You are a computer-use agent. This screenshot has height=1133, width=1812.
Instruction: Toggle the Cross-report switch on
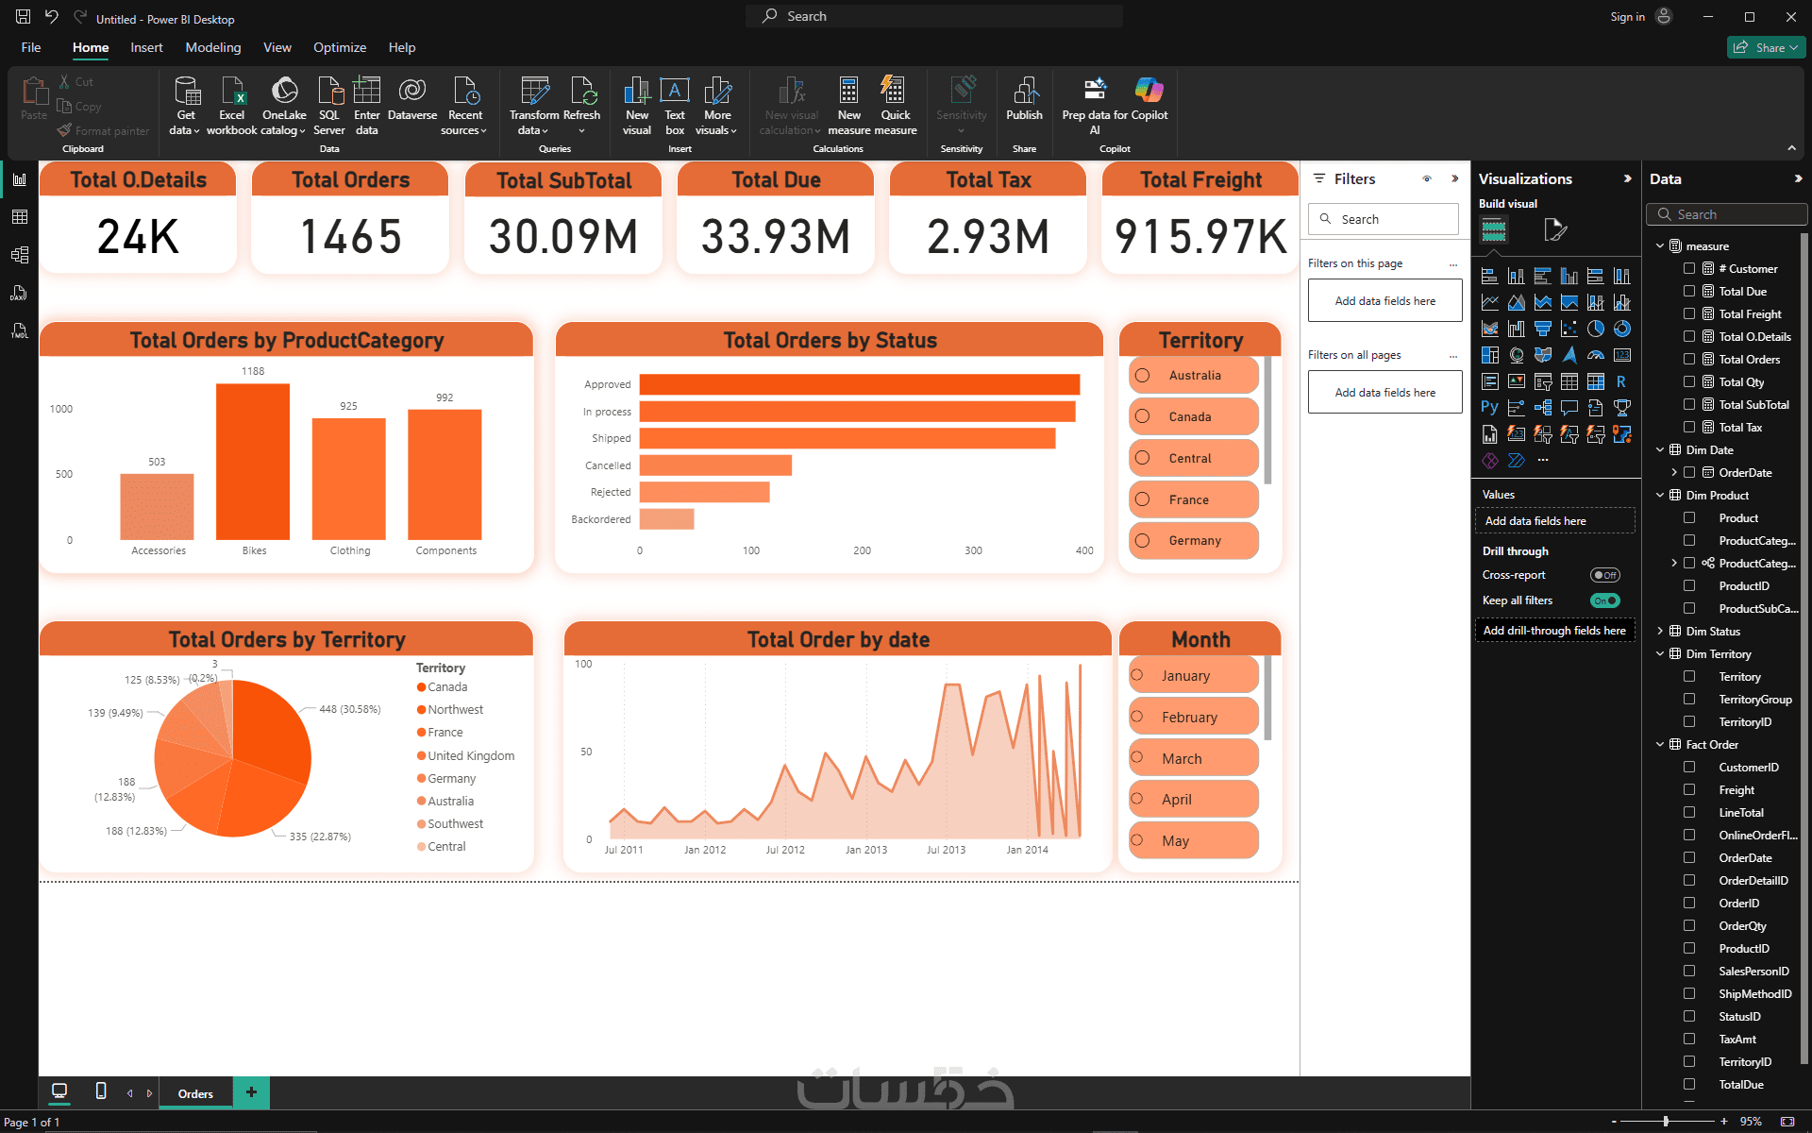pyautogui.click(x=1604, y=575)
